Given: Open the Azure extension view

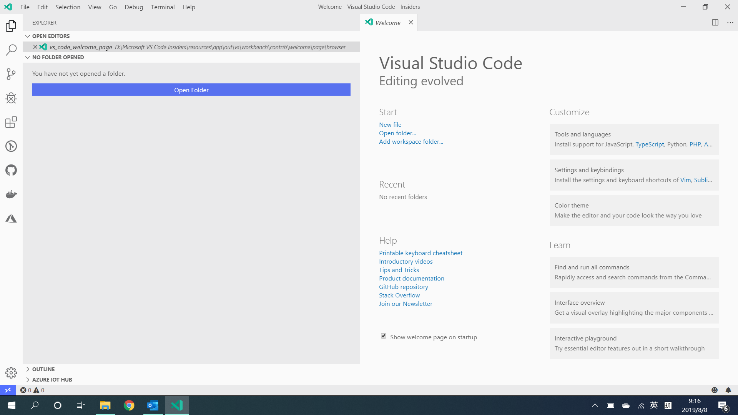Looking at the screenshot, I should pyautogui.click(x=11, y=218).
